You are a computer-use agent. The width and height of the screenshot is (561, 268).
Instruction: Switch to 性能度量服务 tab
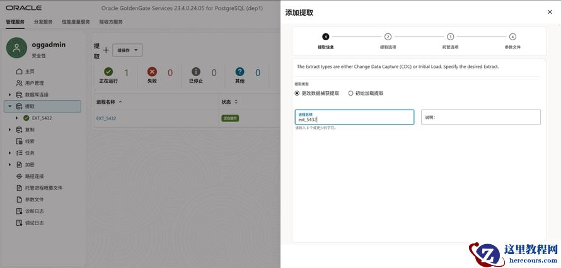pyautogui.click(x=76, y=22)
